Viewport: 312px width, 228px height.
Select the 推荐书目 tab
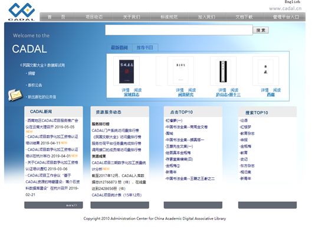coord(145,48)
